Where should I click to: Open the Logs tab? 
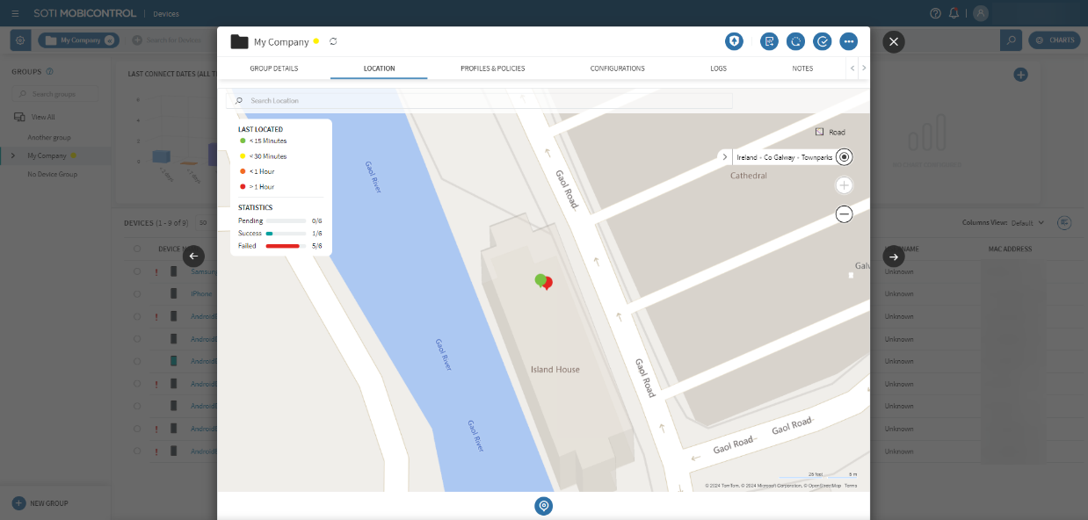718,68
